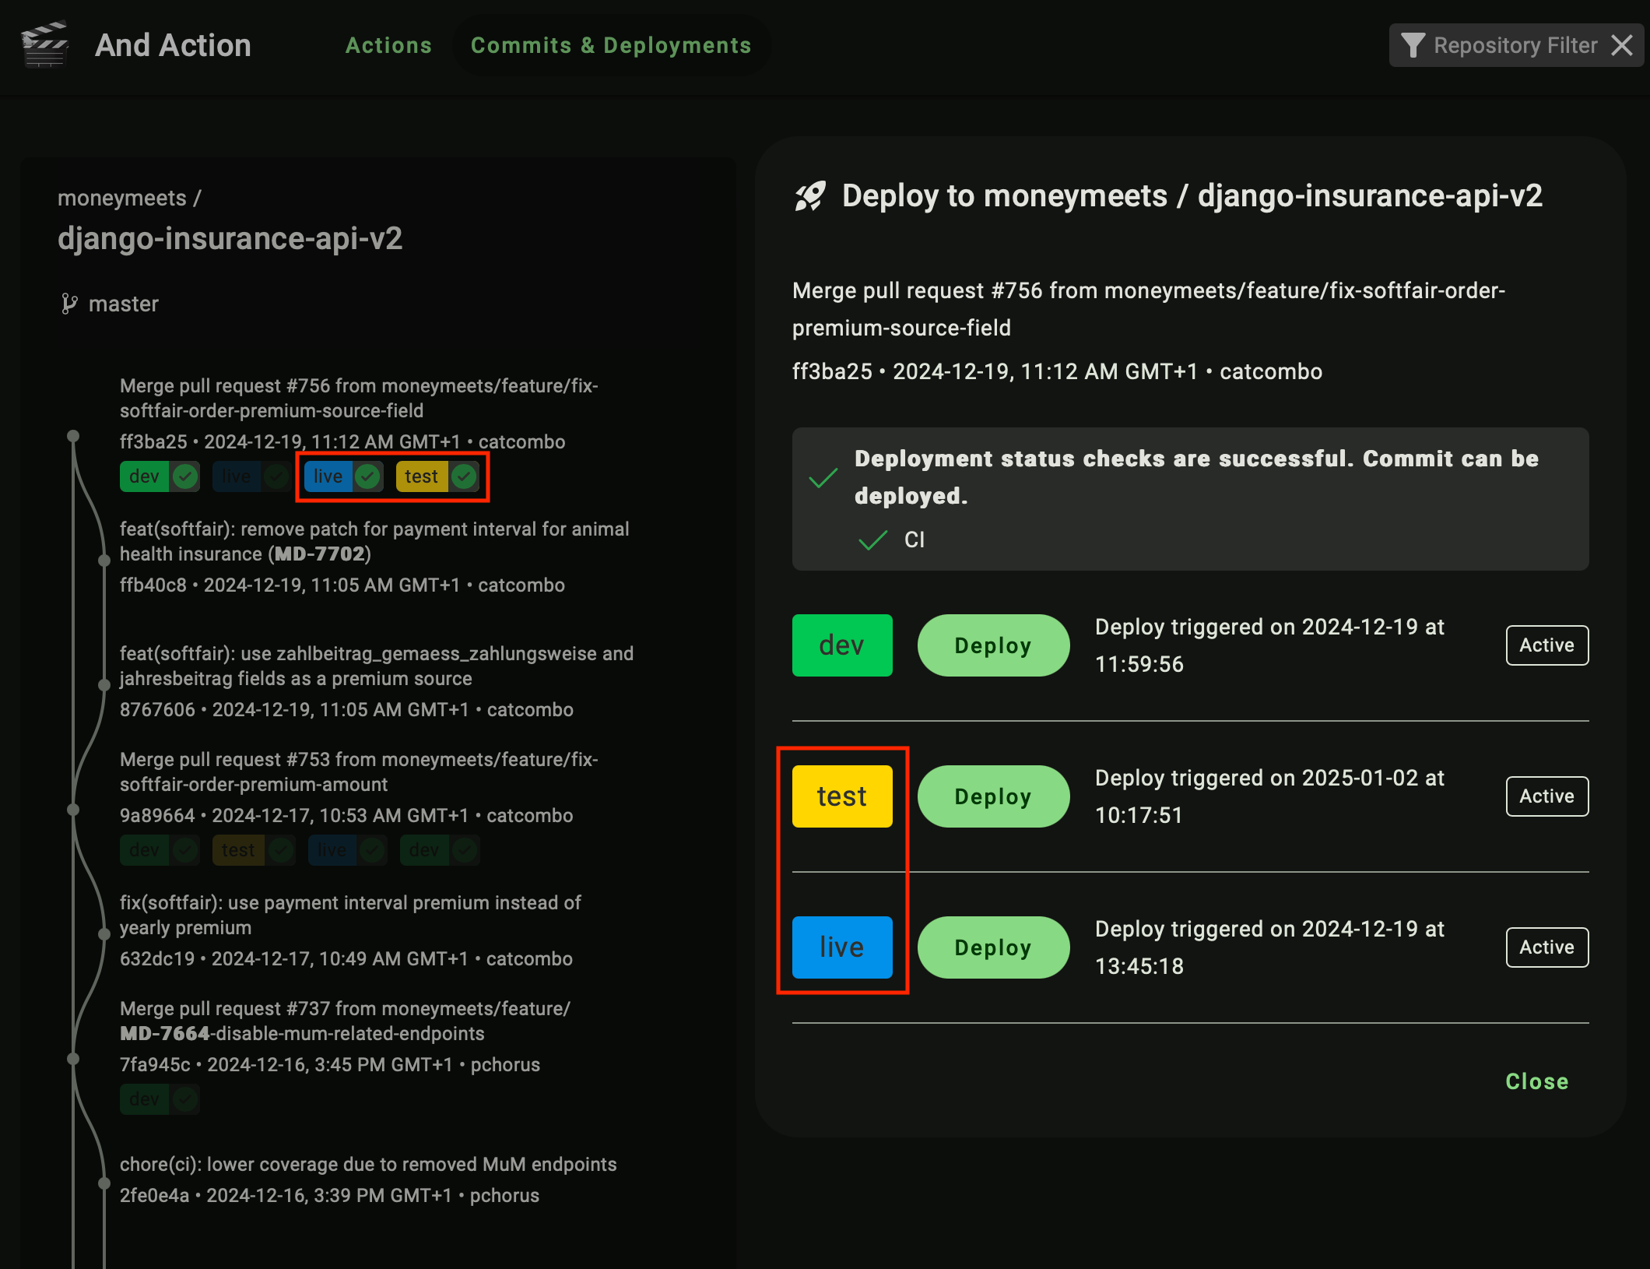1650x1269 pixels.
Task: Click the master branch icon
Action: (x=69, y=304)
